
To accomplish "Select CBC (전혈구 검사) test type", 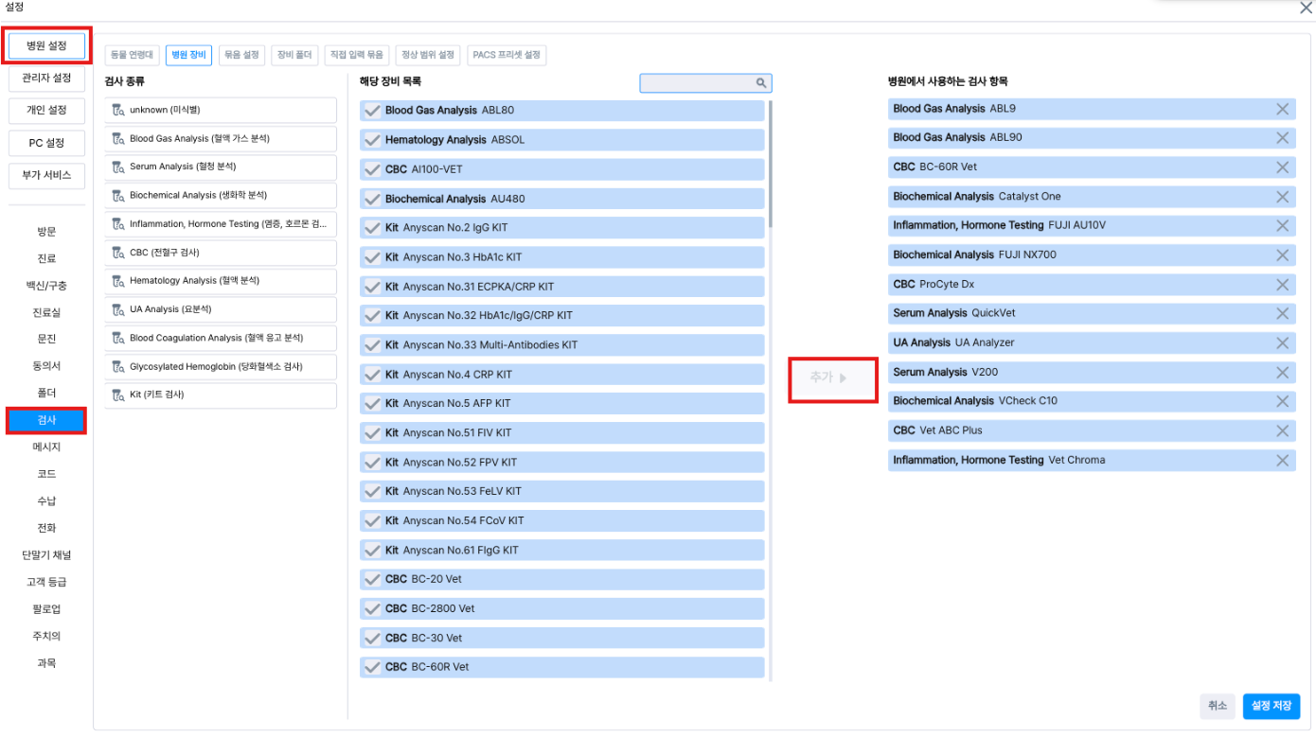I will [221, 253].
